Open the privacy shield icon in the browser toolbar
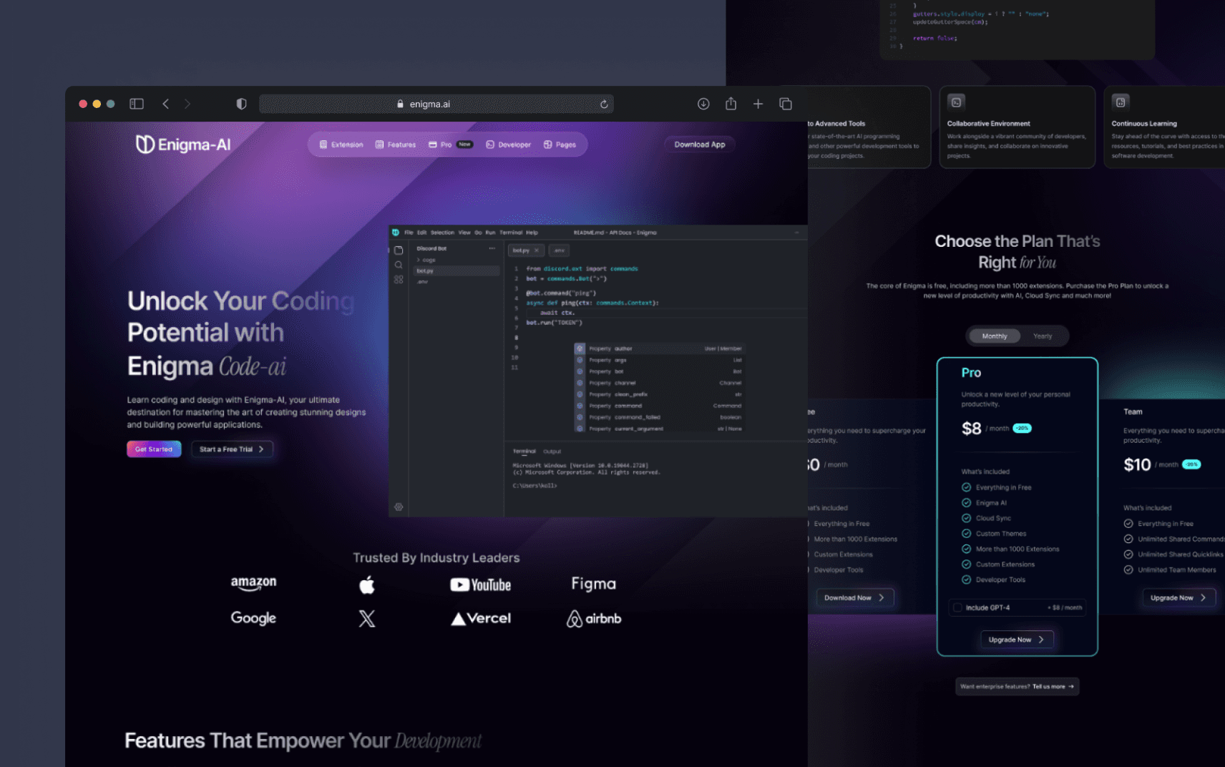 click(241, 104)
